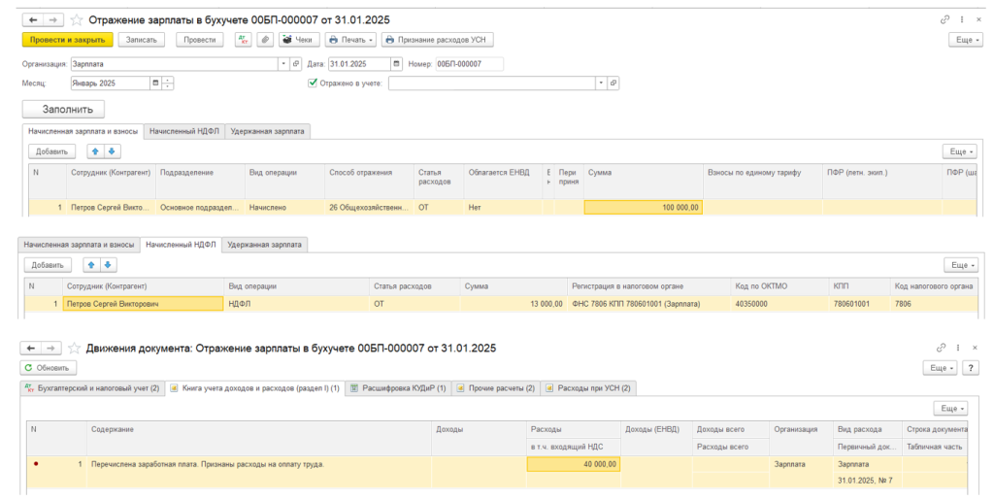Image resolution: width=994 pixels, height=500 pixels.
Task: Open the Еще menu above the КУДиР movements table
Action: coord(950,408)
